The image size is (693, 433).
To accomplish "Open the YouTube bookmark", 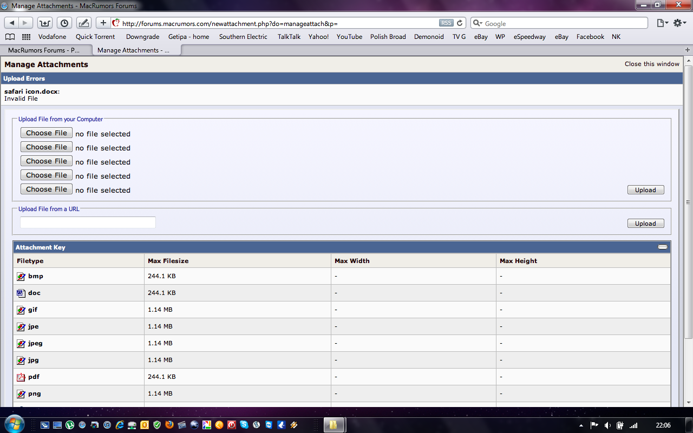I will pyautogui.click(x=349, y=37).
